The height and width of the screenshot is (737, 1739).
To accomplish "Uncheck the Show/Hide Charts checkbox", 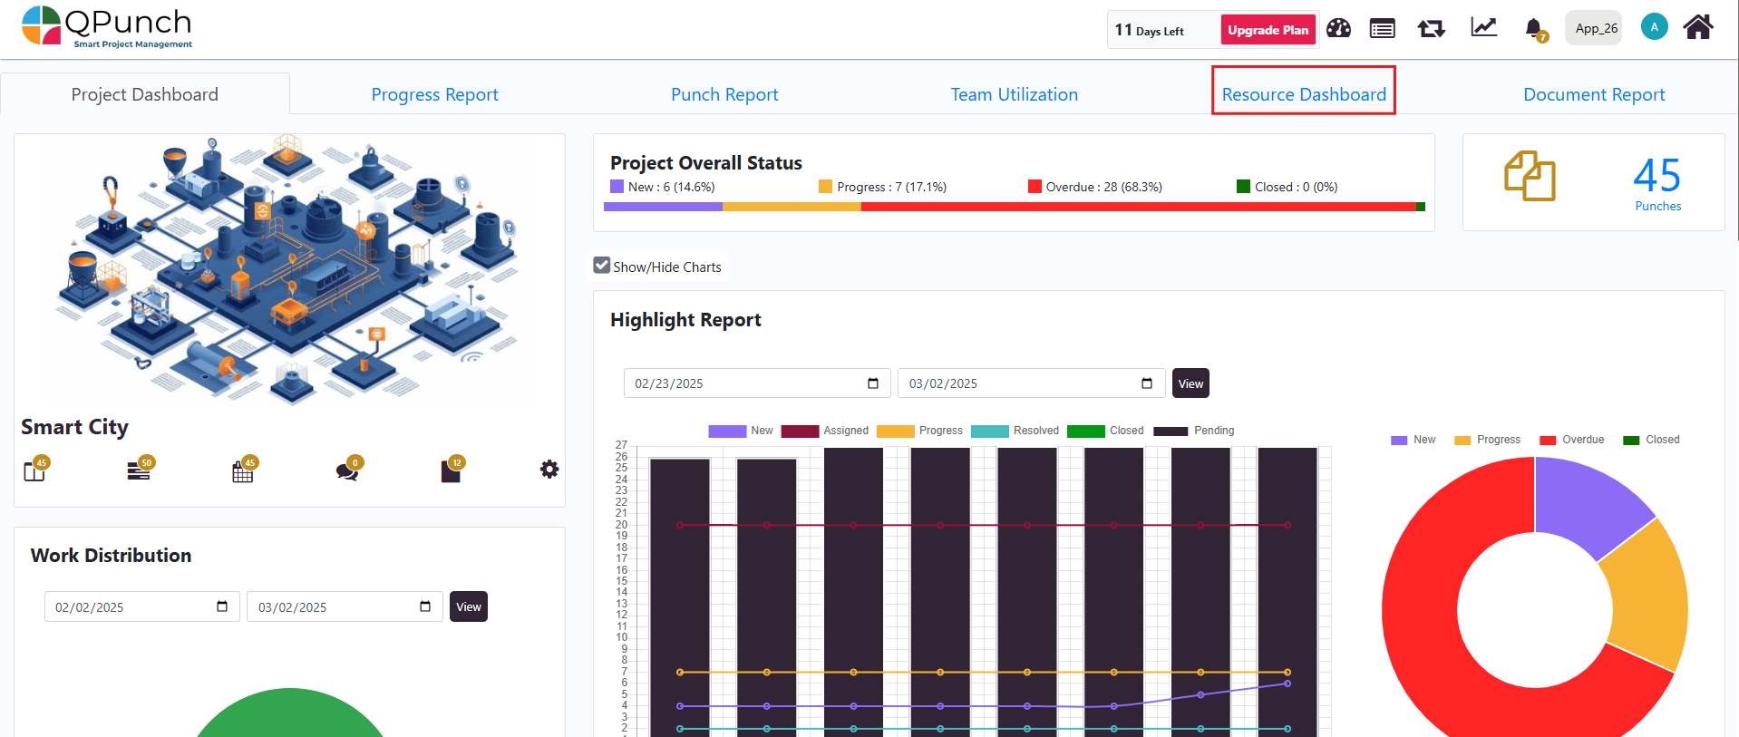I will point(602,266).
